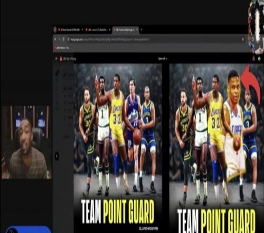The image size is (264, 233).
Task: Go back with the browser back arrow
Action: click(x=55, y=39)
